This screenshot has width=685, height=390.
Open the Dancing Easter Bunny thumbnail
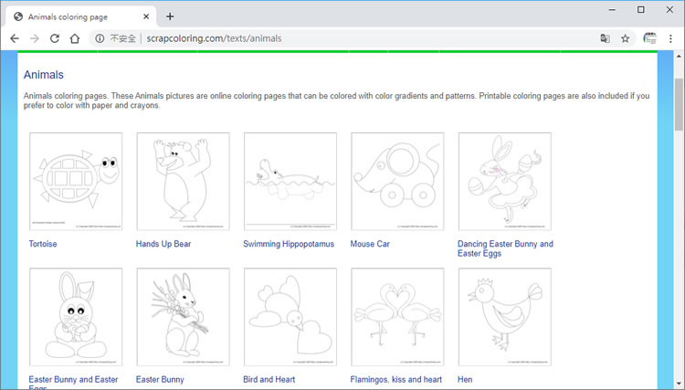click(x=504, y=181)
